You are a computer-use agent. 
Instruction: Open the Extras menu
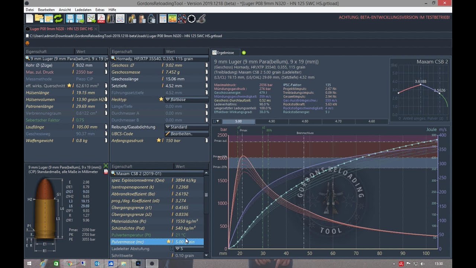click(x=100, y=10)
